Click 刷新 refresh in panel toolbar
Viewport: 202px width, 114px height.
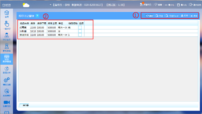(x=149, y=16)
